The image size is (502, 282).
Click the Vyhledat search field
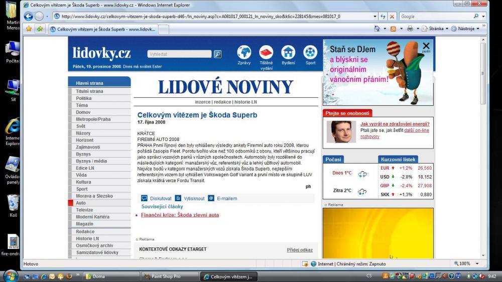pos(179,54)
